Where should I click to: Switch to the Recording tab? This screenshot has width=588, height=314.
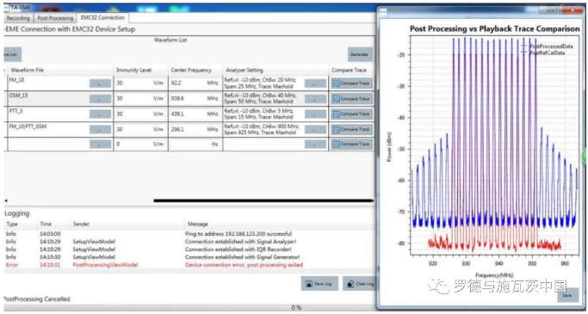tap(17, 18)
